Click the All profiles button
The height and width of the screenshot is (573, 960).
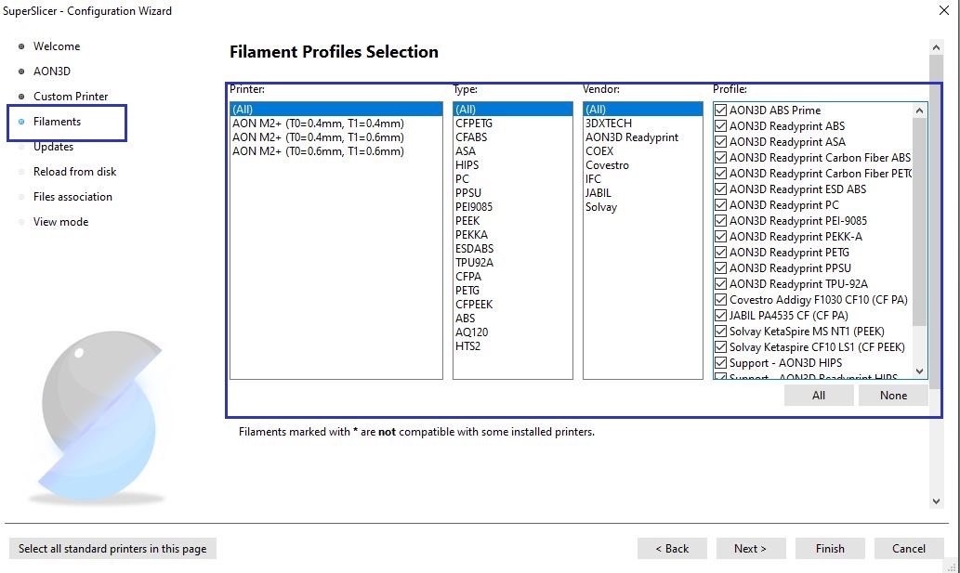[x=819, y=396]
